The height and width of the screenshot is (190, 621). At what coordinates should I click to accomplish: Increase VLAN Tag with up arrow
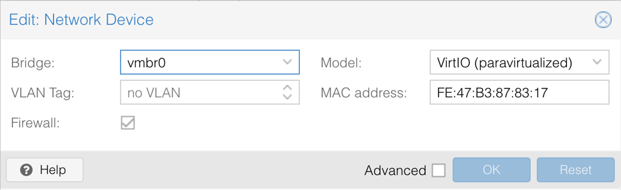coord(287,88)
